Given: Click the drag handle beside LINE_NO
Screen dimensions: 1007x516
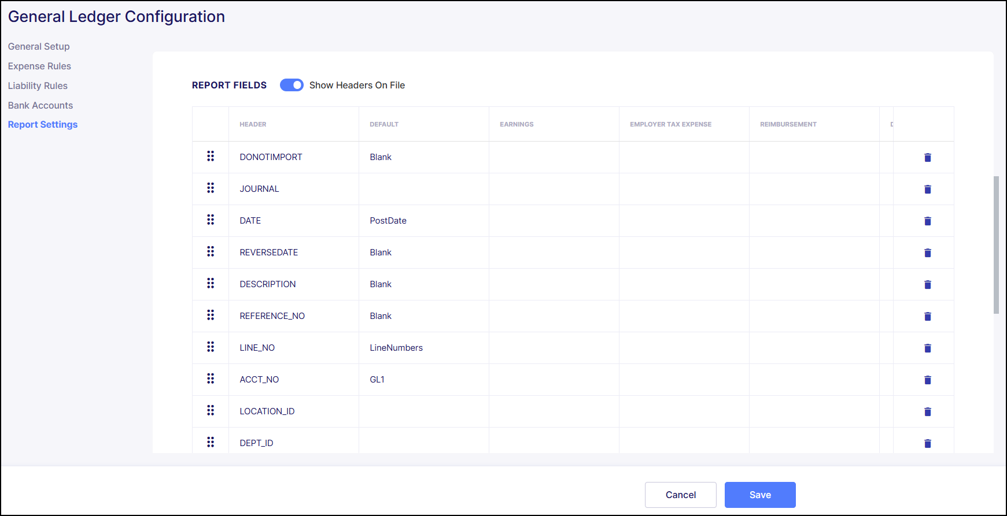Looking at the screenshot, I should [x=211, y=347].
